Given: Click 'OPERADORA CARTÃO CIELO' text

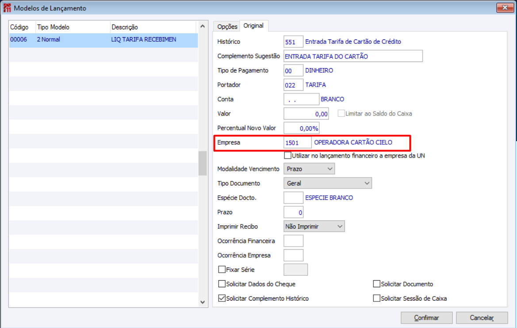Looking at the screenshot, I should point(353,142).
